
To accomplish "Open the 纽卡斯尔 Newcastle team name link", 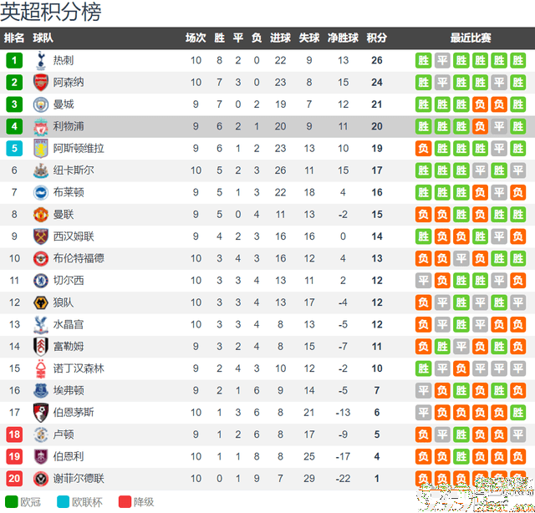I will pos(74,170).
